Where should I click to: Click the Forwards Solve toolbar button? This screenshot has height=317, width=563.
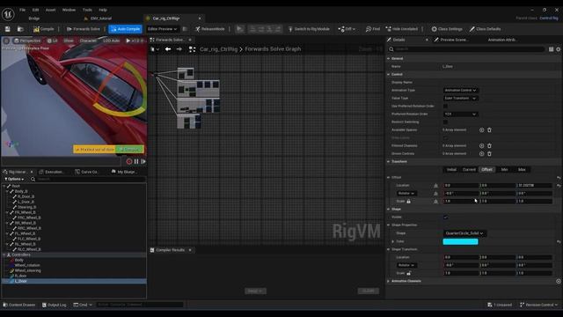[x=84, y=29]
